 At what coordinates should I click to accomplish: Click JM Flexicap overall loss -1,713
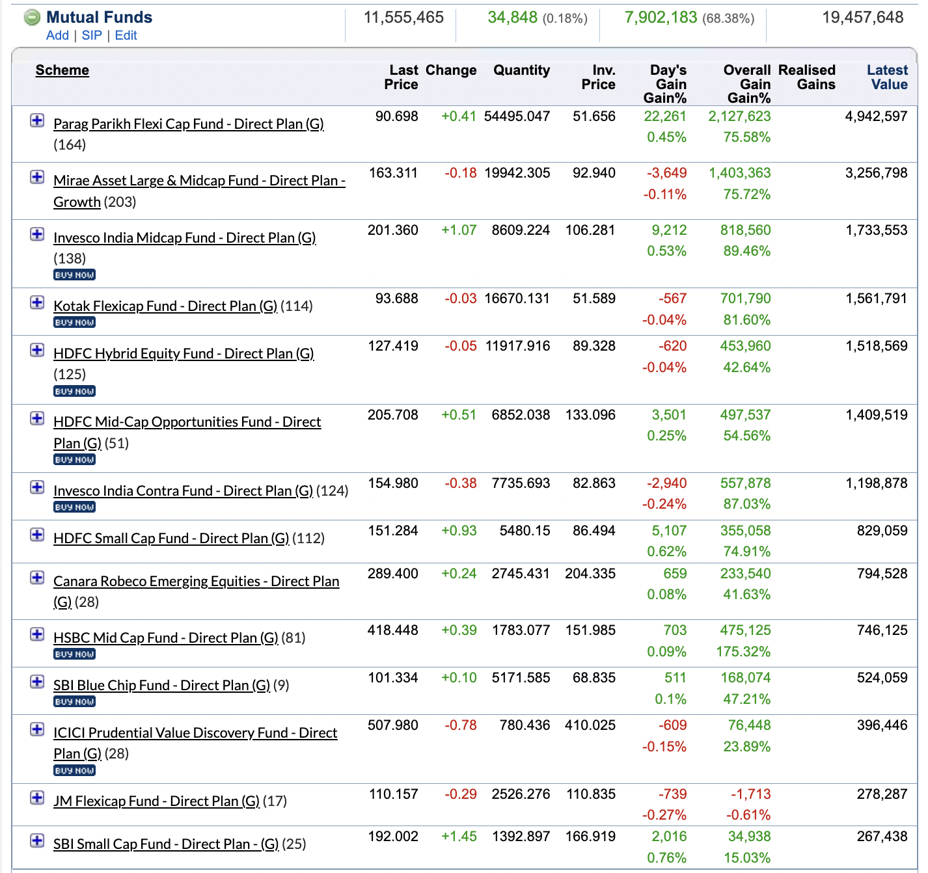click(x=751, y=794)
